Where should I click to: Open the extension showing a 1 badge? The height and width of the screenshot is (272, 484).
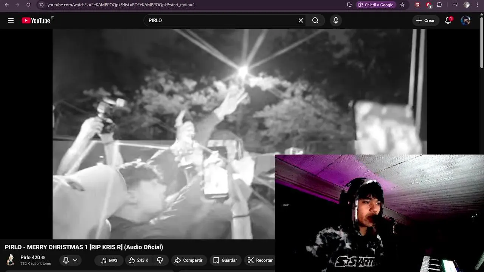click(x=429, y=5)
